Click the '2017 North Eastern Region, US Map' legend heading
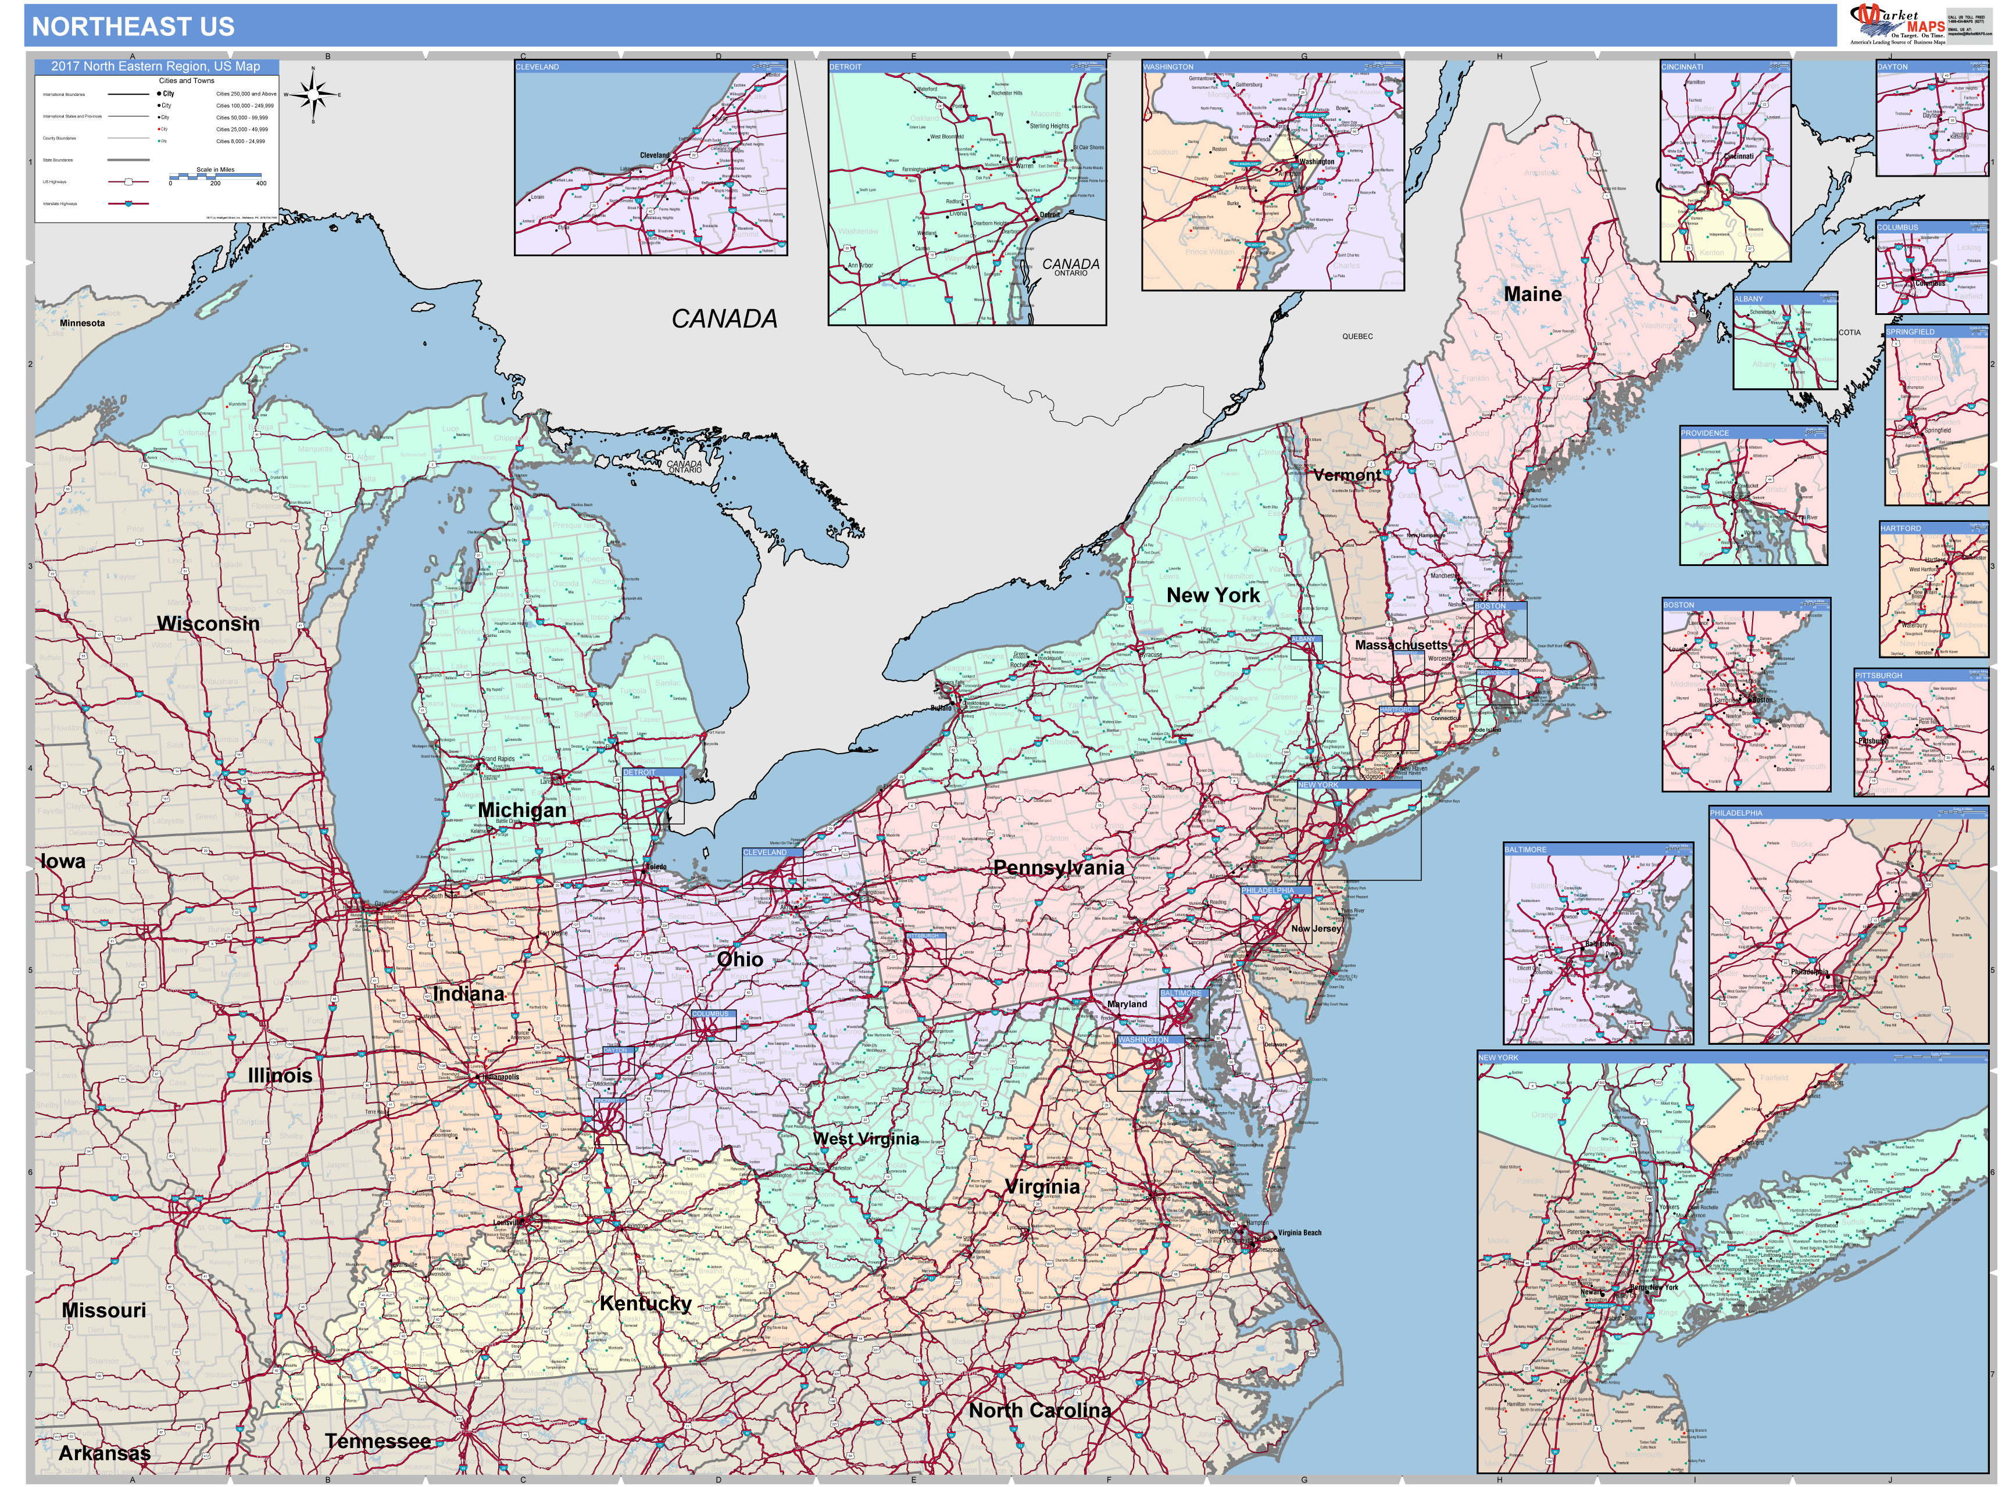 [x=156, y=67]
